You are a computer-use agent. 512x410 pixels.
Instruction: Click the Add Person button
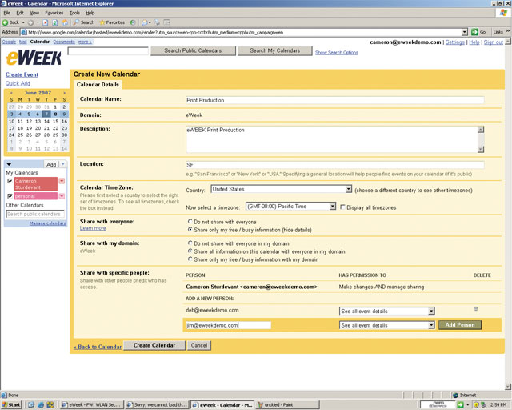click(460, 325)
